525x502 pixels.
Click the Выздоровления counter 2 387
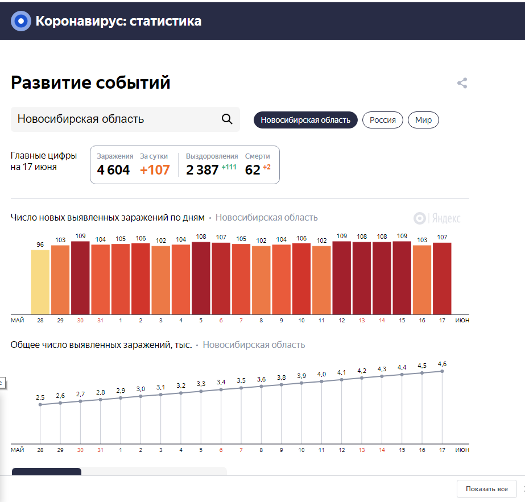point(202,169)
